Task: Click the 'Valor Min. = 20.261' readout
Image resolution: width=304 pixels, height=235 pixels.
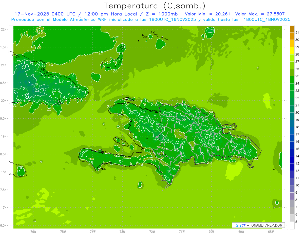Action: click(x=207, y=14)
